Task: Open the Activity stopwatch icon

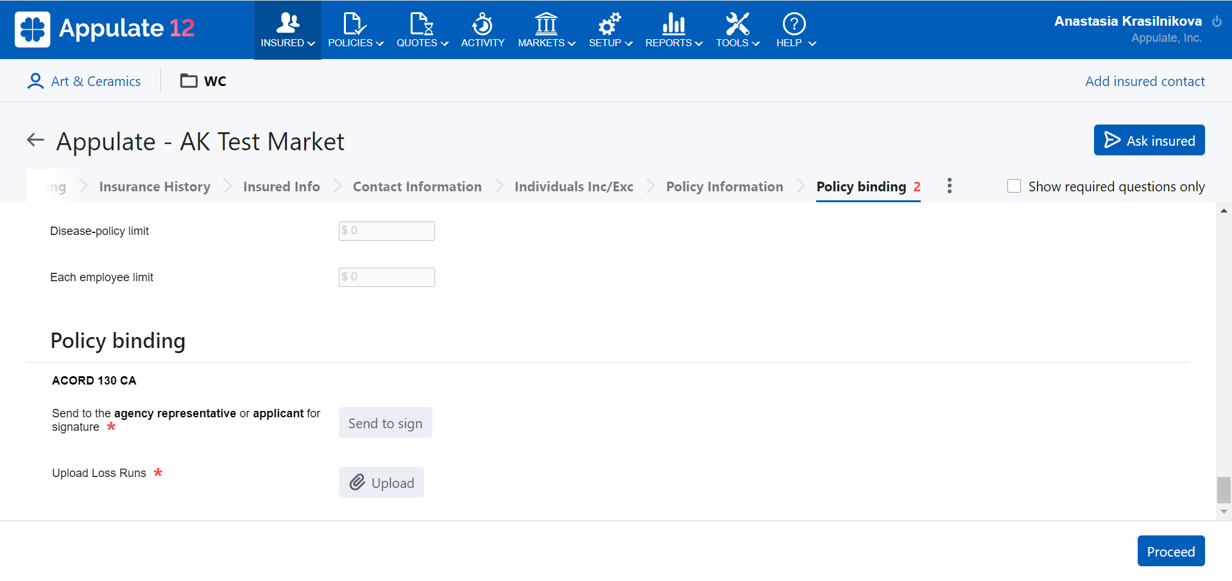Action: coord(482,24)
